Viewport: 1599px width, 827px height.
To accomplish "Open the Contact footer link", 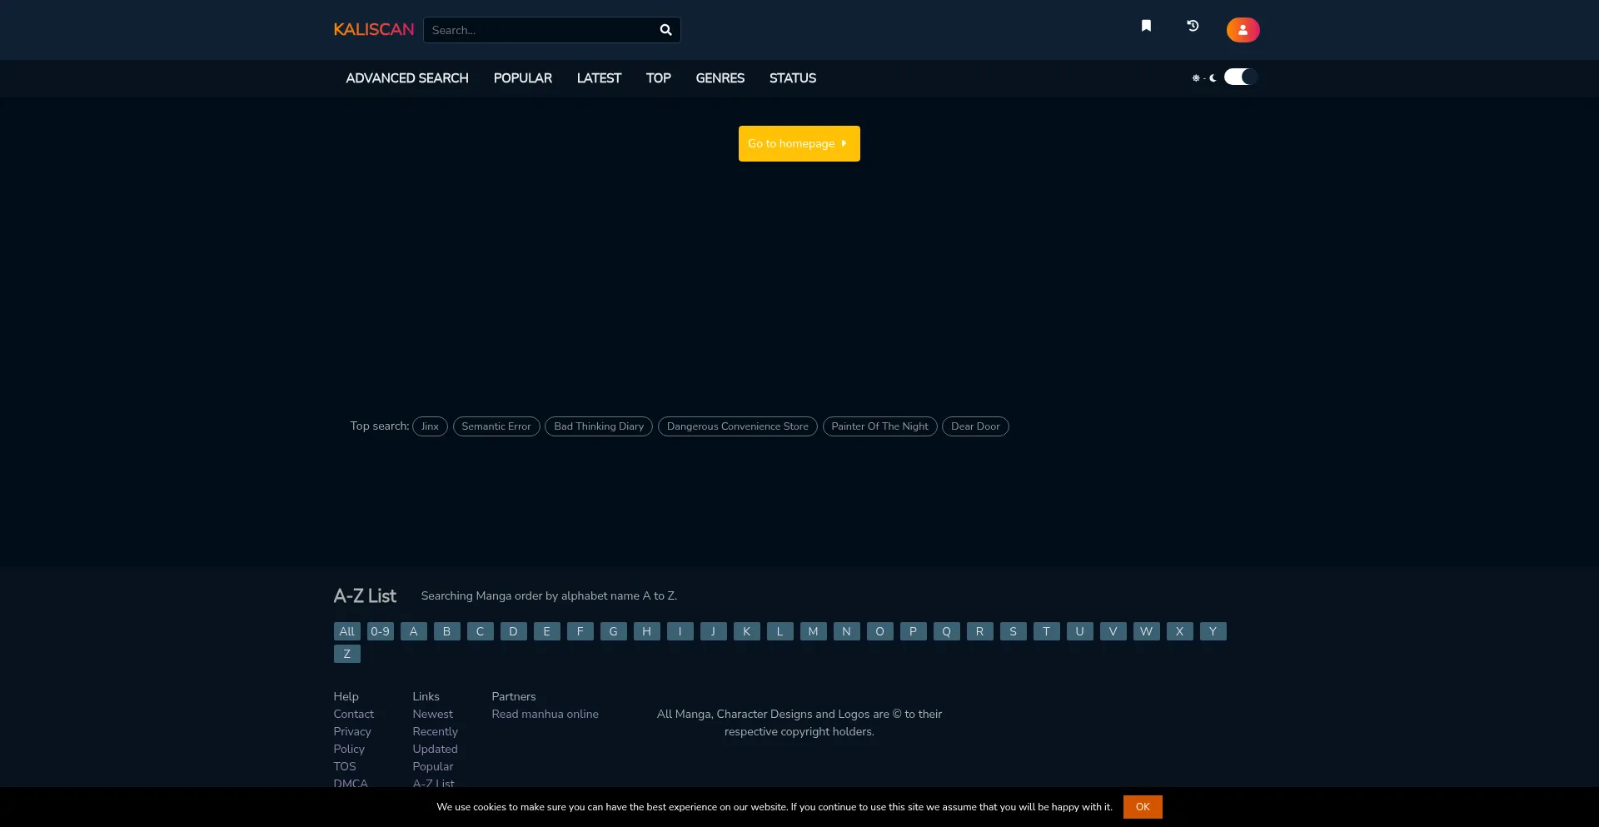I will point(354,715).
